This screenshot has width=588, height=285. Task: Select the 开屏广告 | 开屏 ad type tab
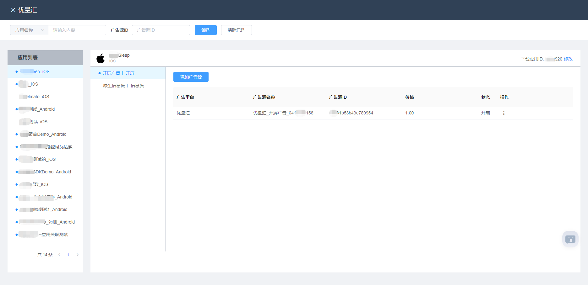click(x=128, y=73)
